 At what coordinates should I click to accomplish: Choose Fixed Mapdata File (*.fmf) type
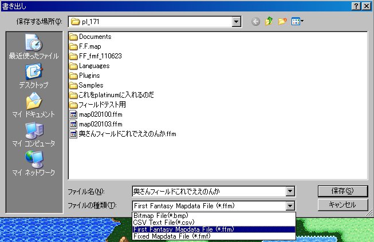(x=214, y=236)
